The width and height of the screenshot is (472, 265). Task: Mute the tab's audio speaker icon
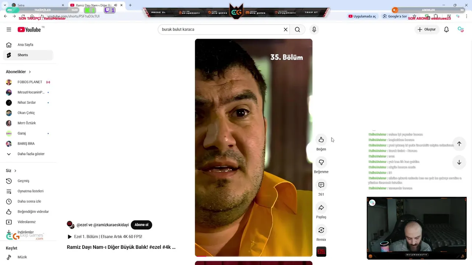click(115, 5)
